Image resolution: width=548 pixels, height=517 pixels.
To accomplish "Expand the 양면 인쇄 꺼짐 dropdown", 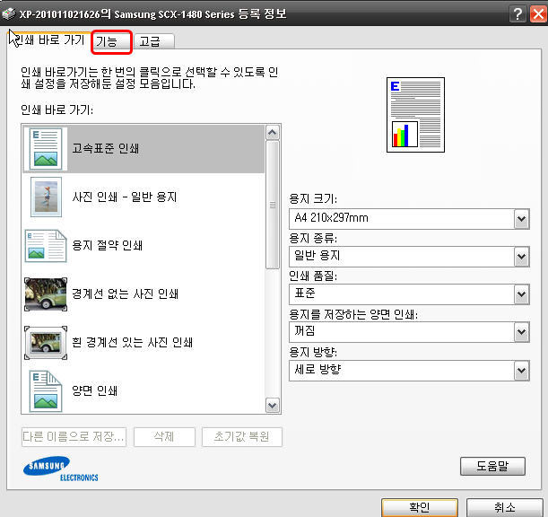I will point(521,331).
